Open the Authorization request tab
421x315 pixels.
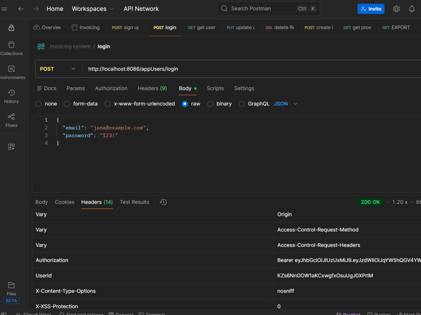tap(111, 88)
